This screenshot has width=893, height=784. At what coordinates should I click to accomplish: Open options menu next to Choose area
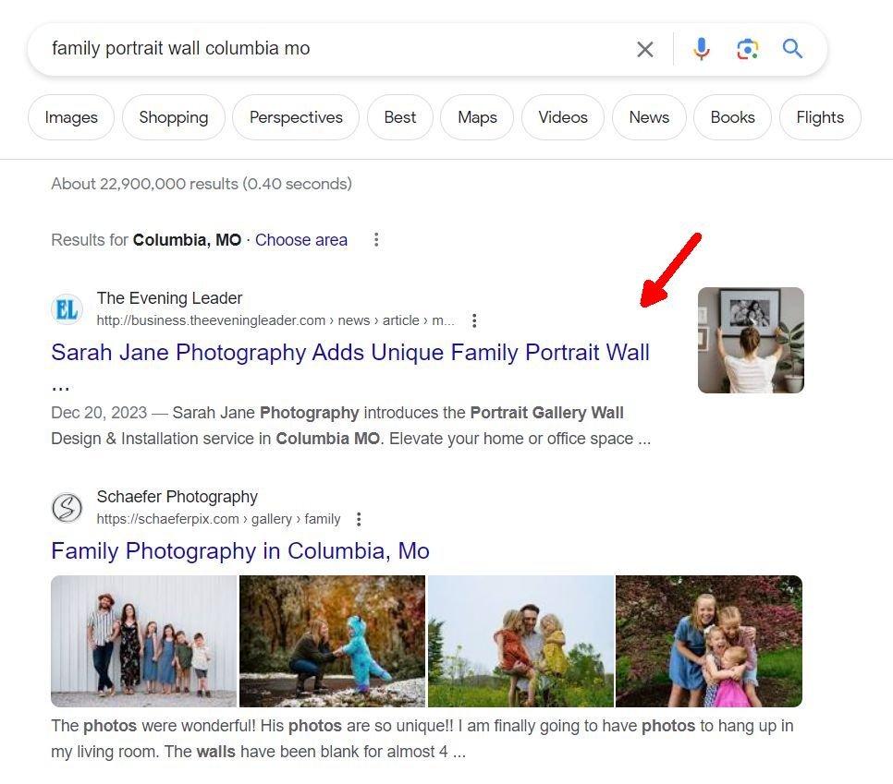(x=376, y=240)
